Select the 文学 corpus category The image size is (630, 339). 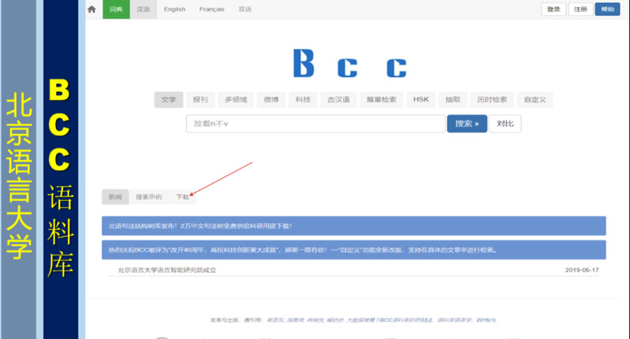click(169, 100)
